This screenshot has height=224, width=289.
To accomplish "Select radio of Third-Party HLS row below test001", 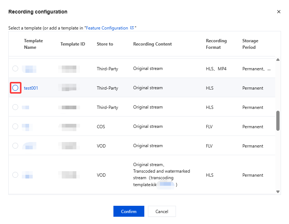I will (x=15, y=107).
